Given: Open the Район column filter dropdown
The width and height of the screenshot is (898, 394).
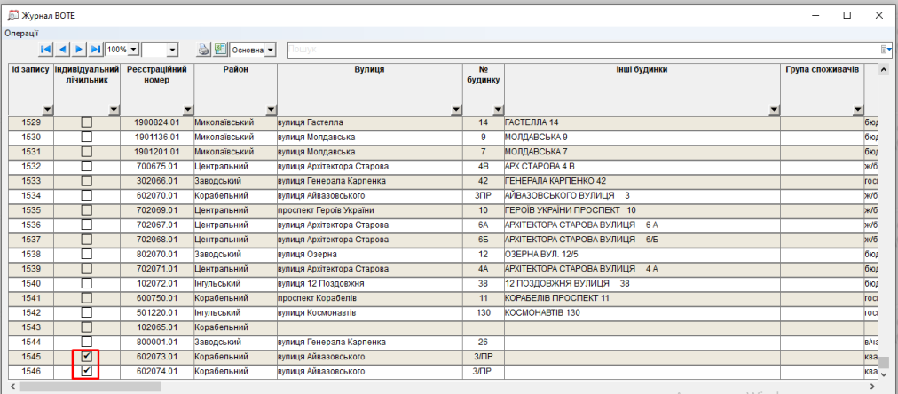Looking at the screenshot, I should click(271, 110).
